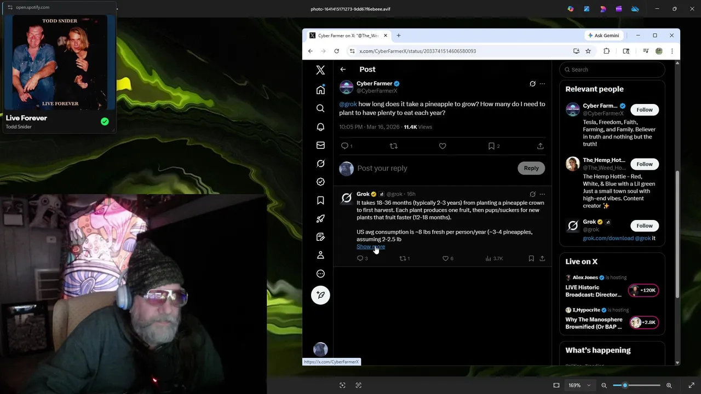Open the more options menu on Cyber Farmer's post
This screenshot has width=701, height=394.
pyautogui.click(x=542, y=84)
